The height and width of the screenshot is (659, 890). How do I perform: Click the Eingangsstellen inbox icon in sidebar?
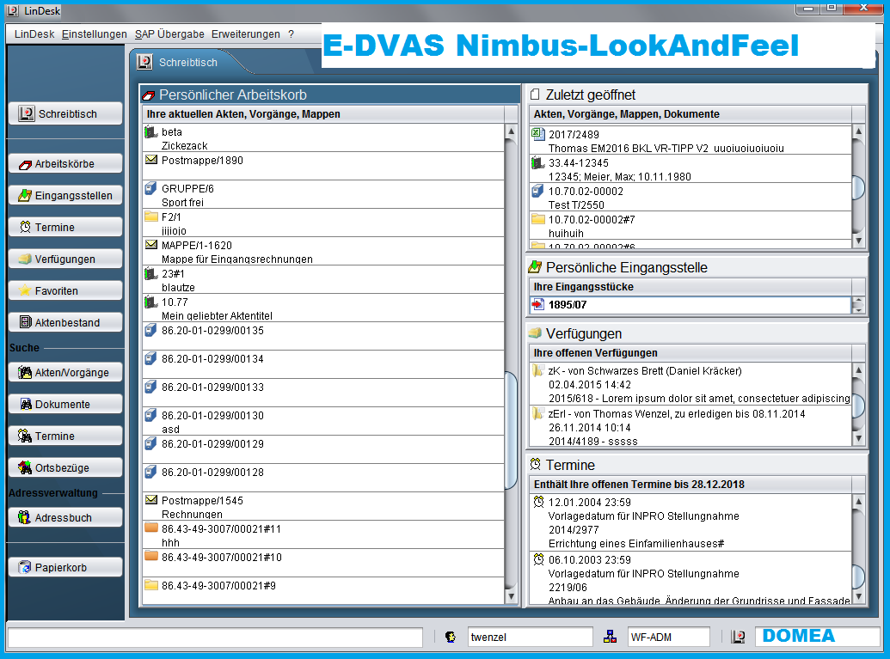25,195
